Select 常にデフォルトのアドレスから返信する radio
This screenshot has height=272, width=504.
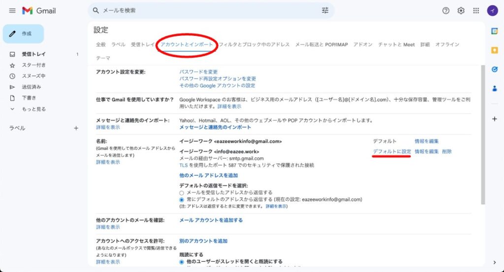(182, 199)
